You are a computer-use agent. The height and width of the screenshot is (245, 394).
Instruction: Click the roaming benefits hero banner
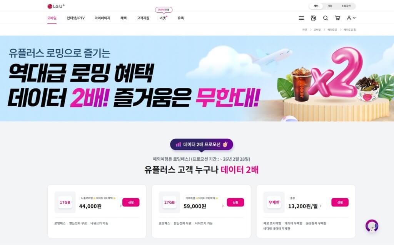[x=197, y=79]
